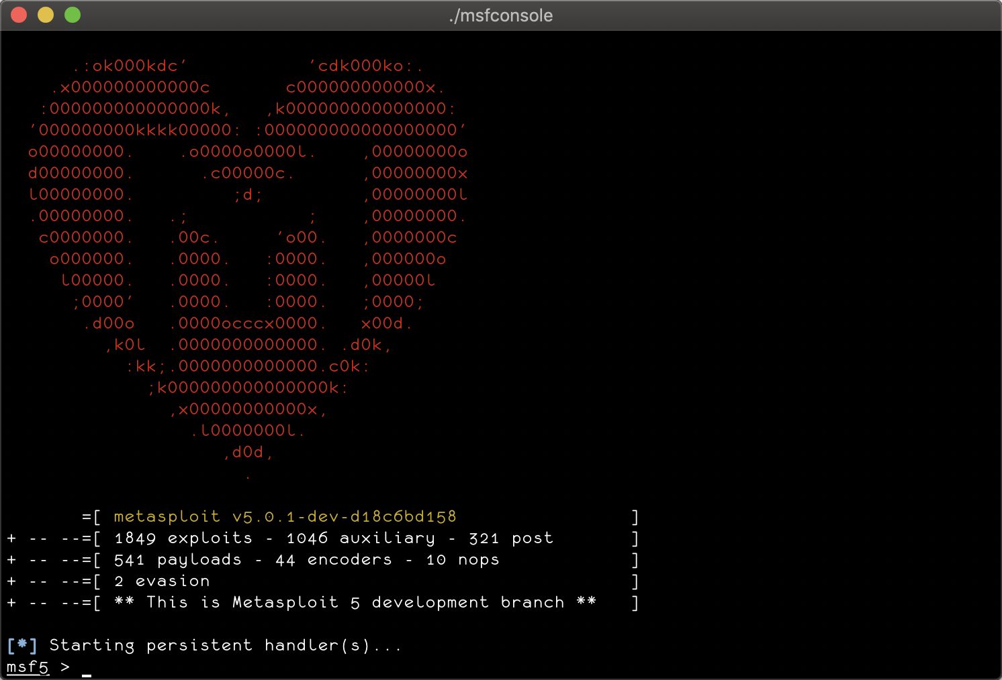Screen dimensions: 1002x680
Task: Click the msf5 prompt text
Action: (x=28, y=667)
